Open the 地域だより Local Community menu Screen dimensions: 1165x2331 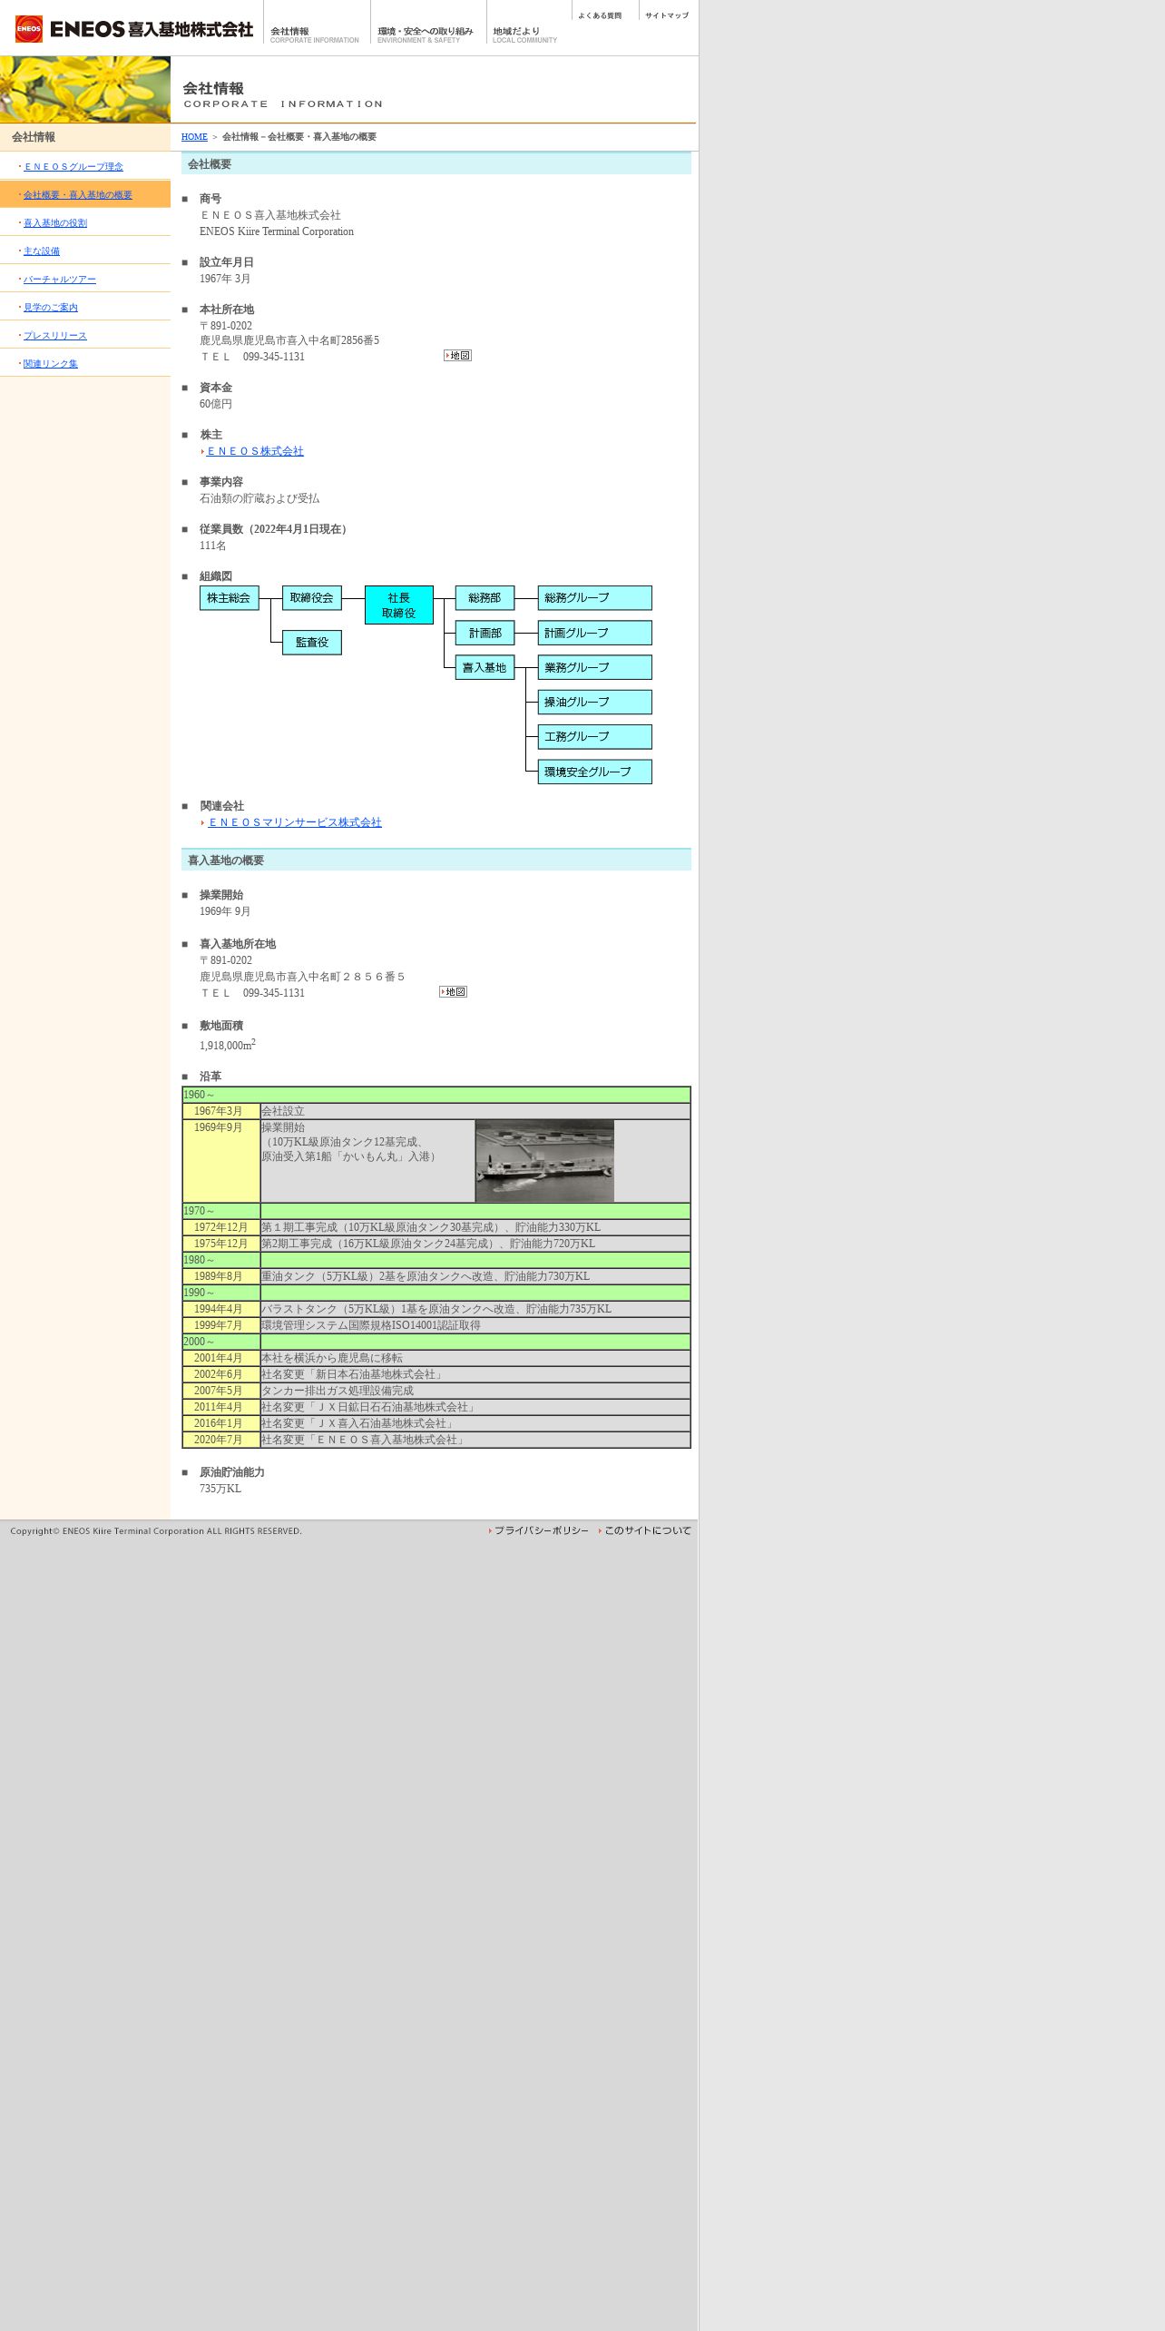coord(525,34)
